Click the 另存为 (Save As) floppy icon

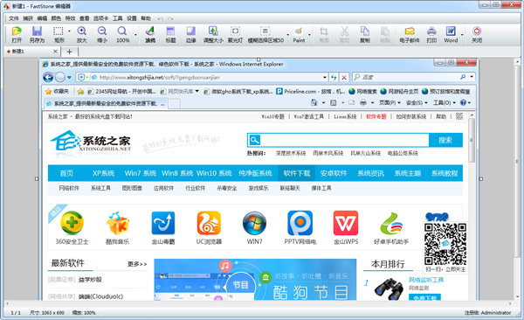pos(37,31)
